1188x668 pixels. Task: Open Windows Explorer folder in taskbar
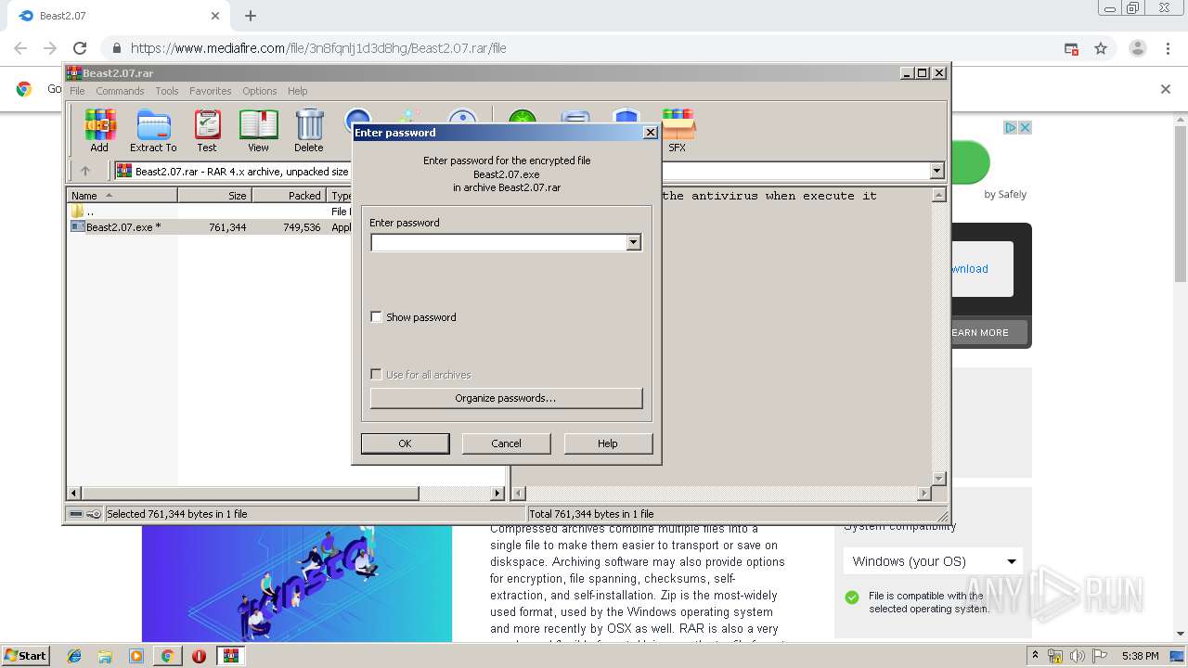(x=105, y=656)
